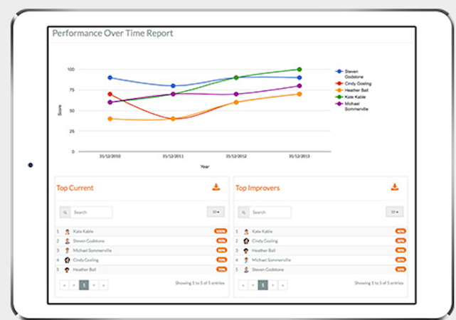
Task: Select Michael Sommerville avatar in Top Current
Action: pos(67,250)
